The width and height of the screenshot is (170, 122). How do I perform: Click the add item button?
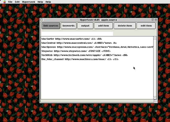click(104, 26)
